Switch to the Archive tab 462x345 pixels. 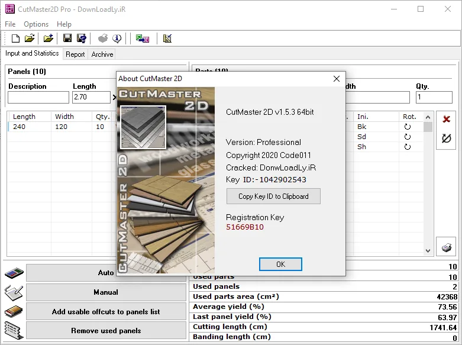pos(102,54)
